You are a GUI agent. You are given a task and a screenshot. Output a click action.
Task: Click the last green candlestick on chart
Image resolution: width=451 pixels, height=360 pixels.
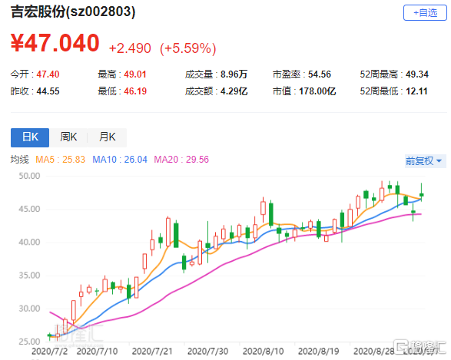421,194
